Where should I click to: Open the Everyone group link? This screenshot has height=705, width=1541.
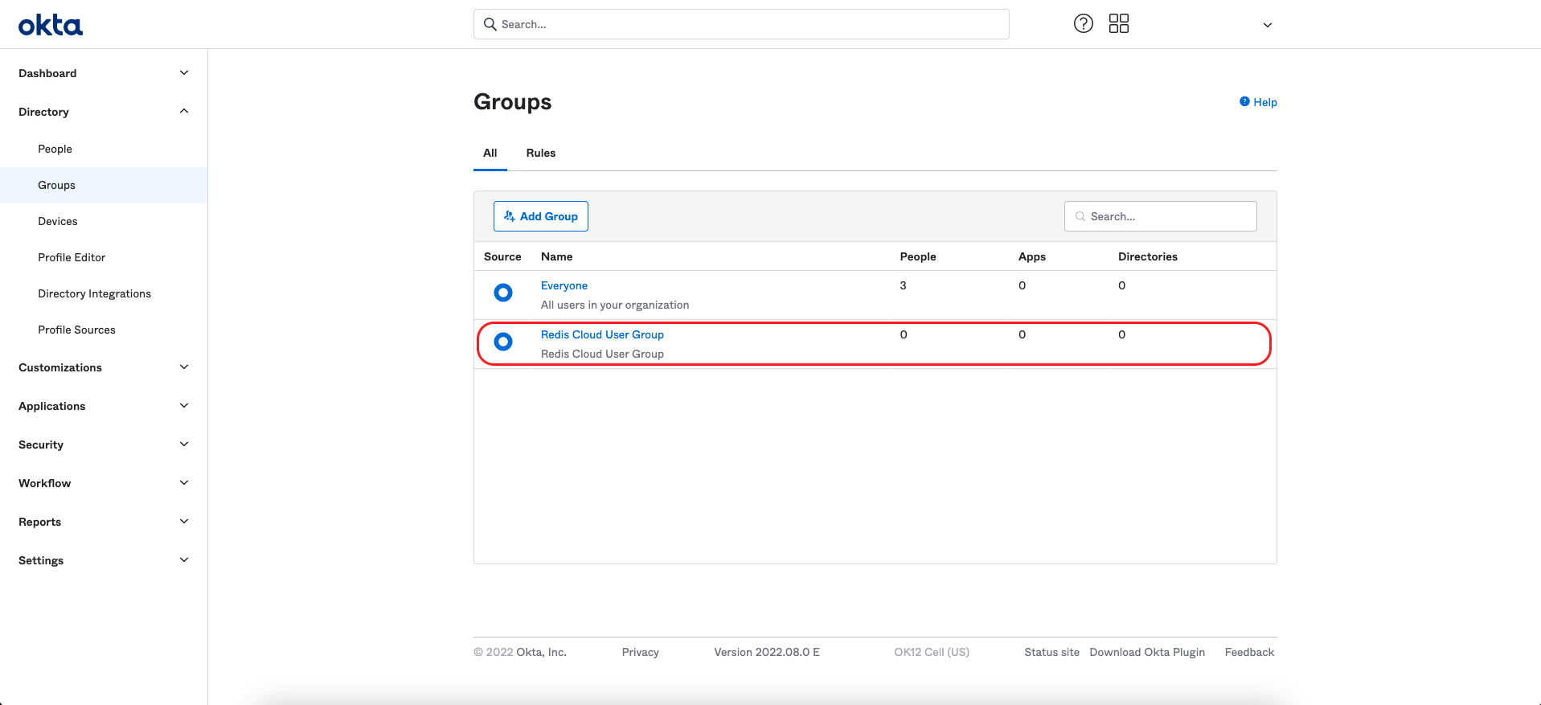click(x=564, y=285)
